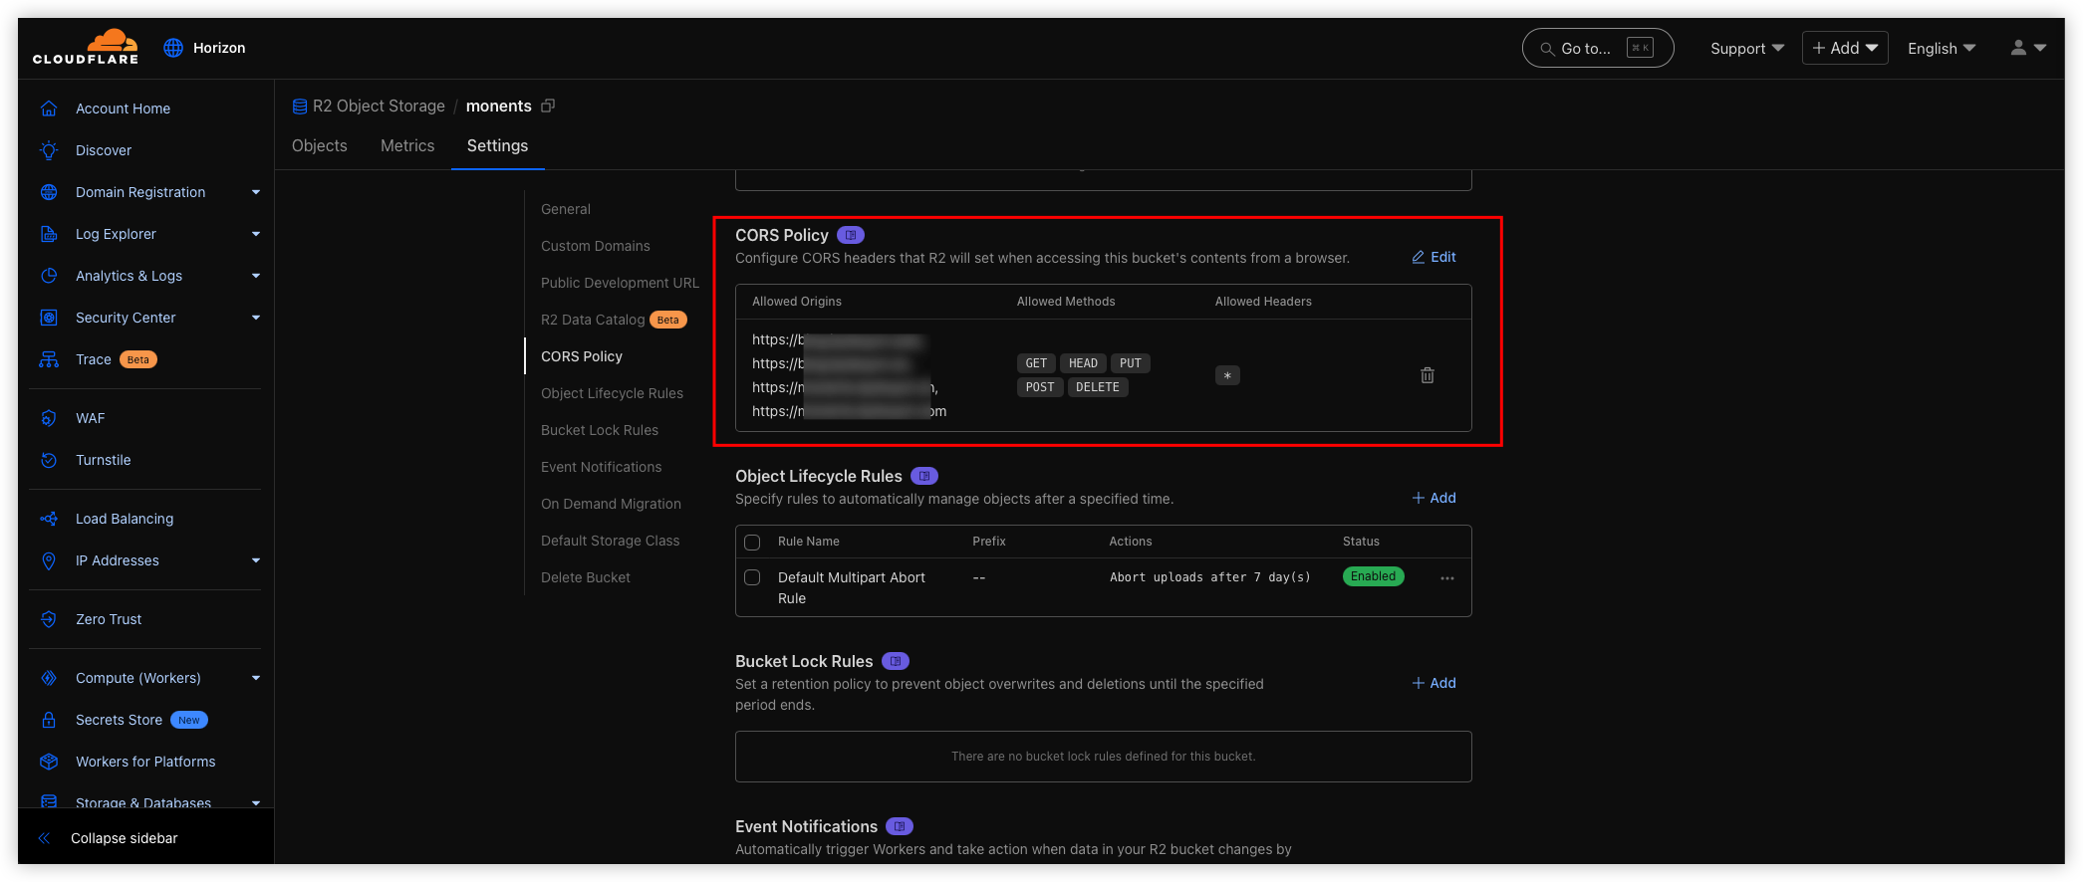The image size is (2083, 882).
Task: Click the Secrets Store lock icon
Action: tap(49, 720)
